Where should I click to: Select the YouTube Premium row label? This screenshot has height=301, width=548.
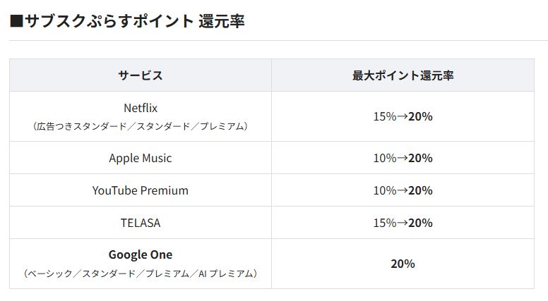(x=140, y=190)
